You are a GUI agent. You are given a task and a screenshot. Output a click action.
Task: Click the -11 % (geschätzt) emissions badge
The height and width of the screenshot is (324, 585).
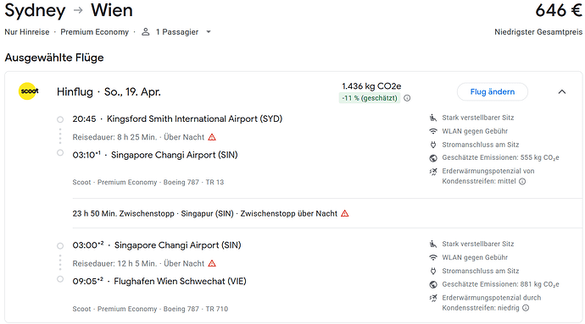(370, 98)
